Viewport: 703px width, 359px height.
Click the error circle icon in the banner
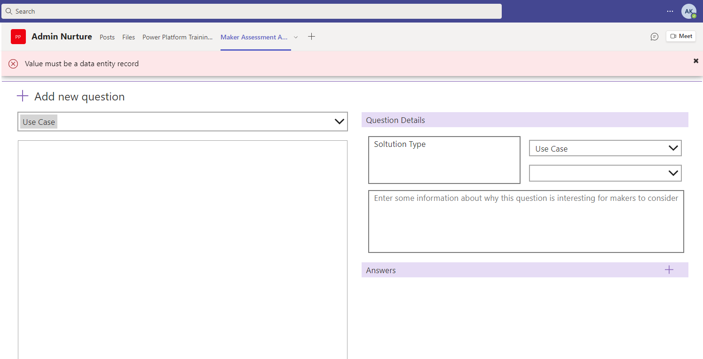tap(13, 63)
